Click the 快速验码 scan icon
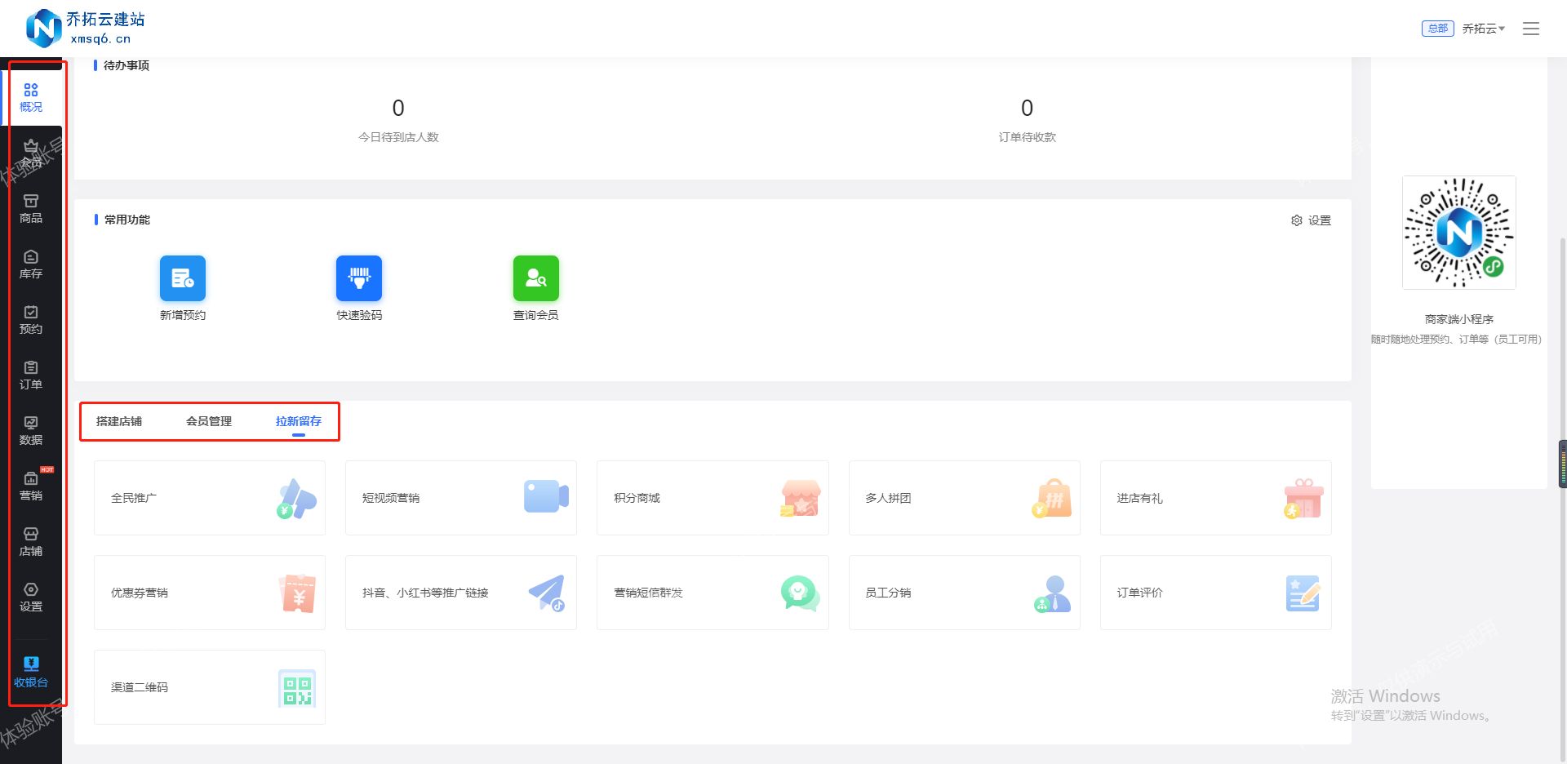 (359, 278)
